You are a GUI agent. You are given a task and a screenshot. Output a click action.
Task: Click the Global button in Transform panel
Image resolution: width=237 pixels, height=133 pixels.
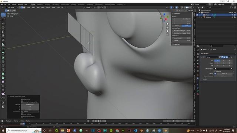177,26
